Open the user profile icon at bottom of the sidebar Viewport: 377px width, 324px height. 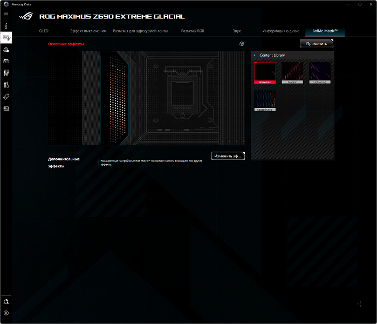point(6,301)
